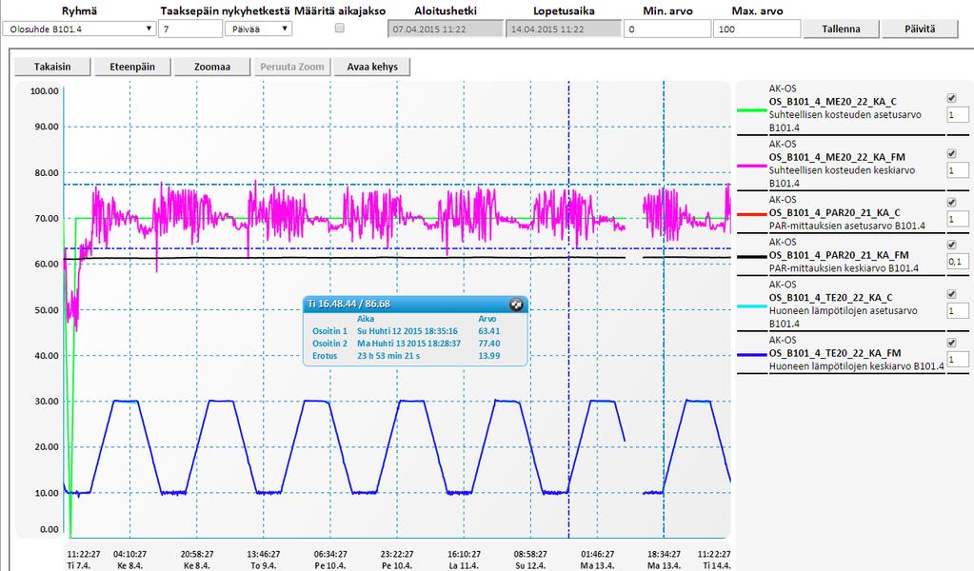Click the Erotus row label

tap(325, 356)
